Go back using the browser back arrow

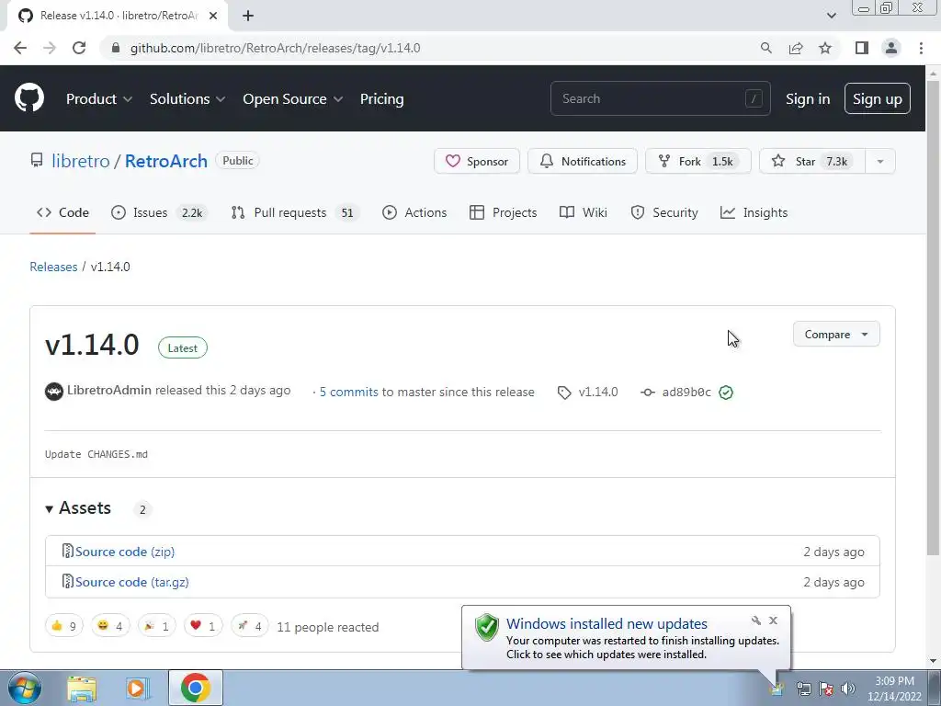click(20, 48)
